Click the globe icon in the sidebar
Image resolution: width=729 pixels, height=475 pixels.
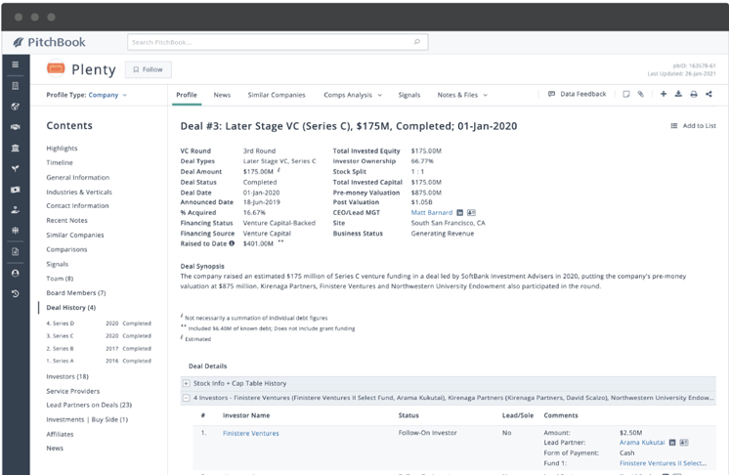click(16, 107)
